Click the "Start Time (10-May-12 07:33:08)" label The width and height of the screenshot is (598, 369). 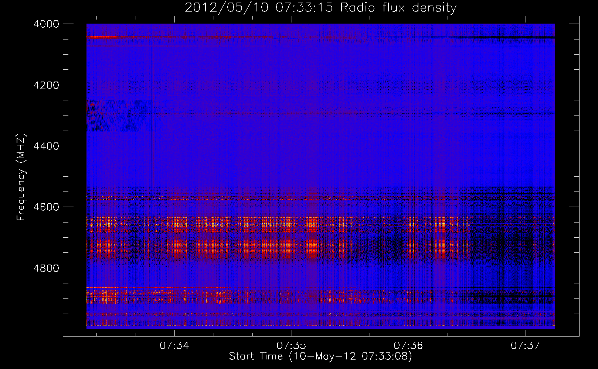320,357
